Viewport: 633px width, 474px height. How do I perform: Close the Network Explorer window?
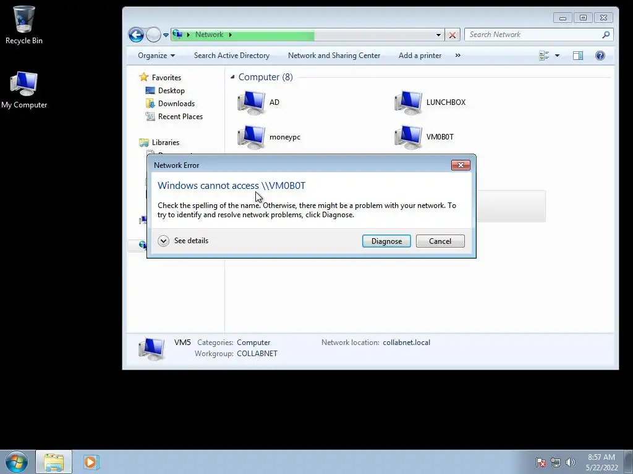[x=603, y=18]
